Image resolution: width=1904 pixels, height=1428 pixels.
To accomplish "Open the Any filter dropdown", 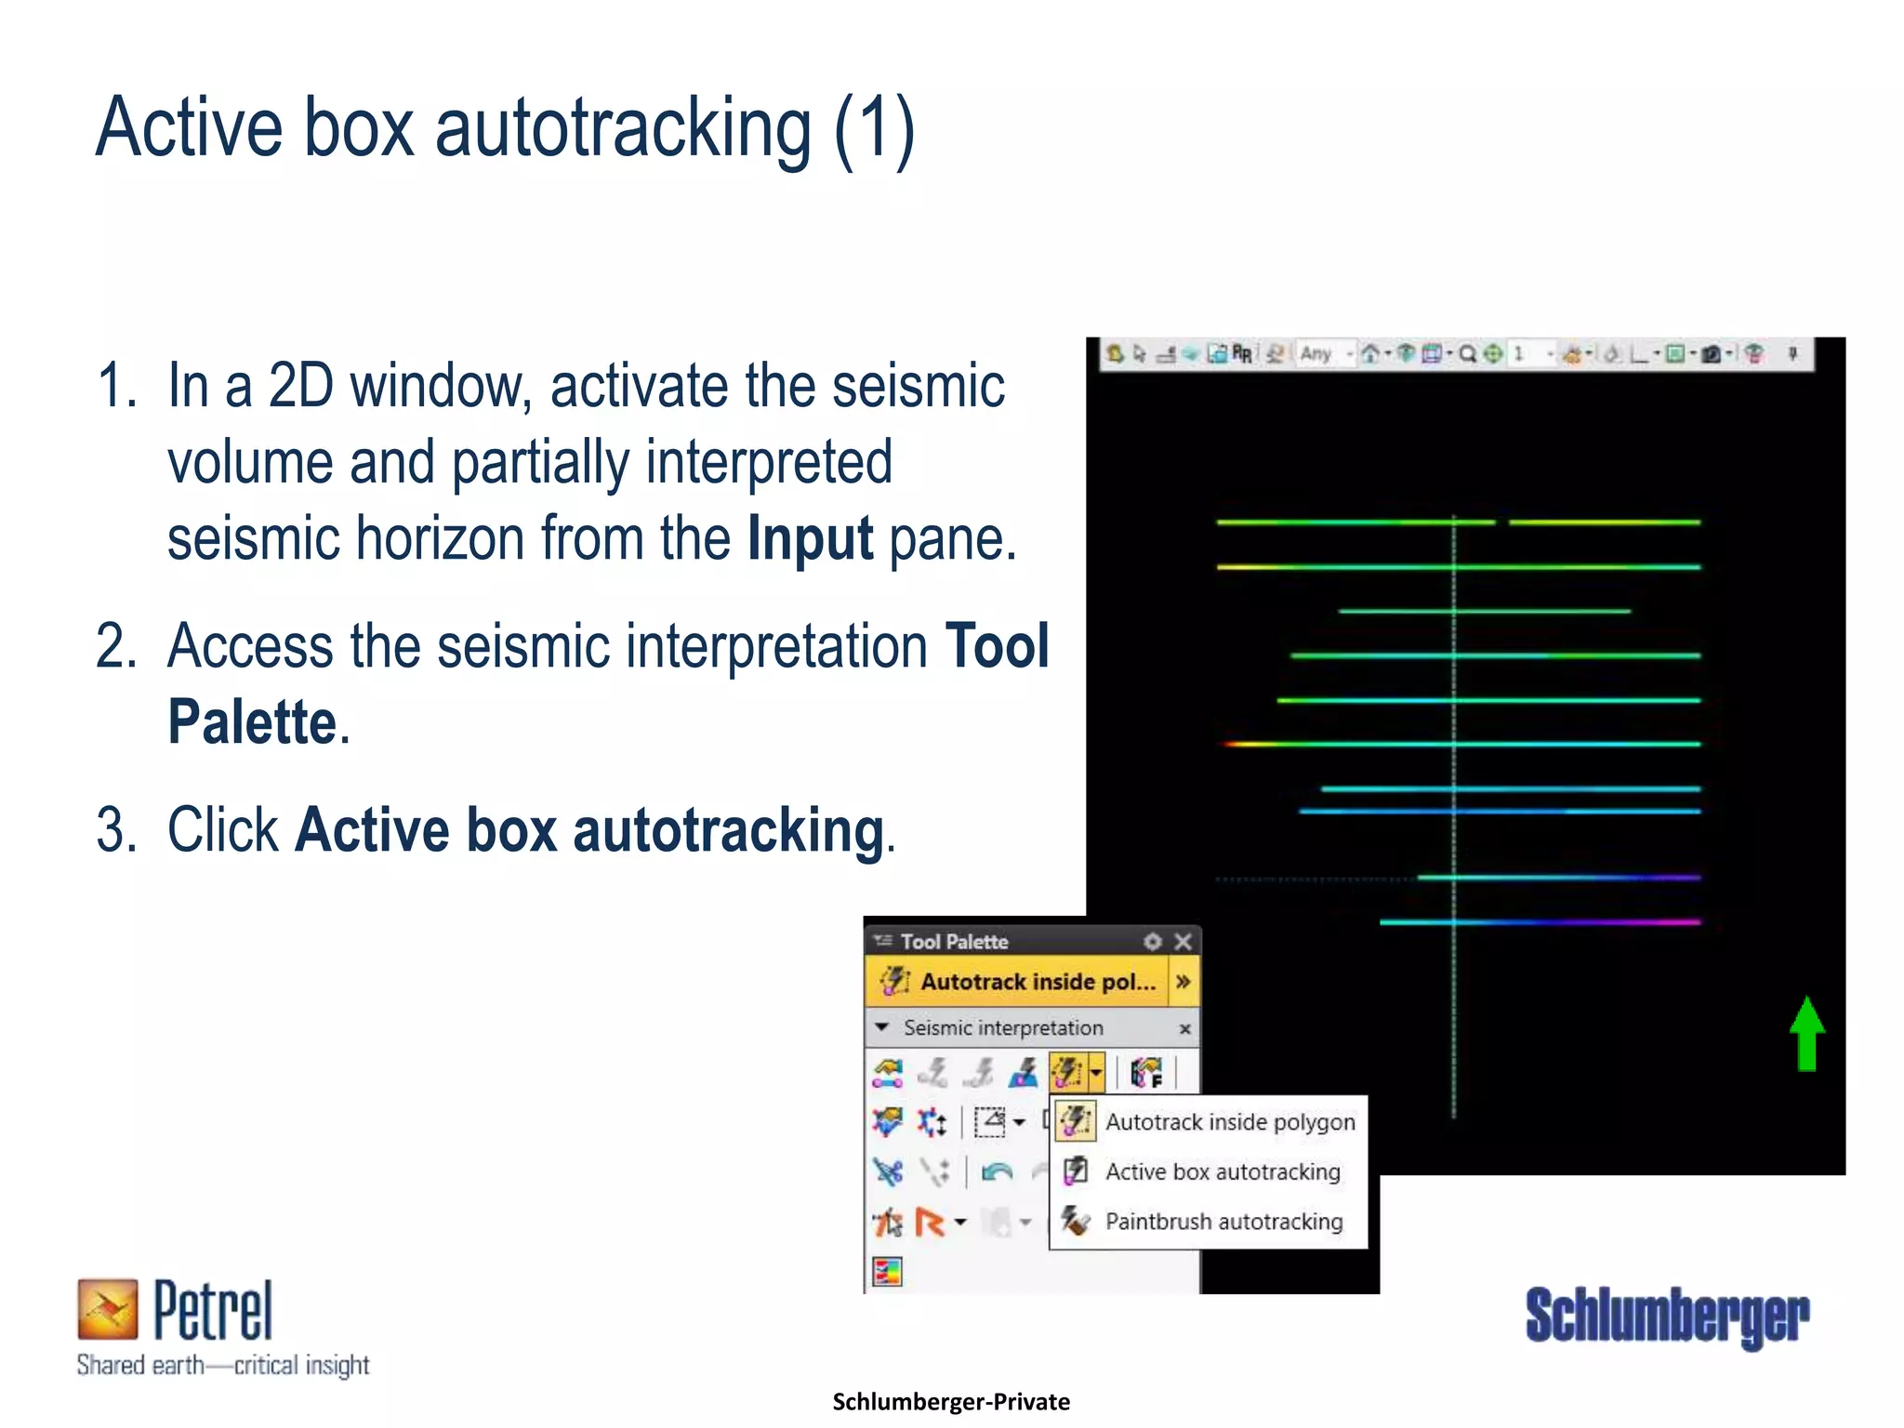I will tap(1350, 354).
